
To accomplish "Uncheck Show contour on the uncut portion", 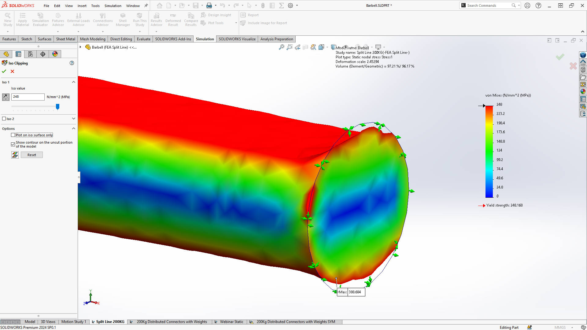I will pos(13,144).
